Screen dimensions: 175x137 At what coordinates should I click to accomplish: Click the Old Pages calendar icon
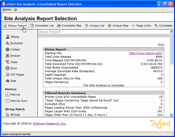pos(8,75)
